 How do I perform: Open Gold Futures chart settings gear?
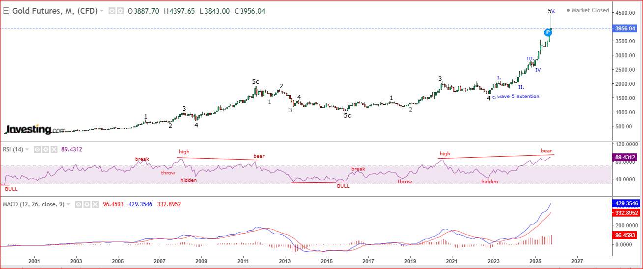pyautogui.click(x=119, y=10)
